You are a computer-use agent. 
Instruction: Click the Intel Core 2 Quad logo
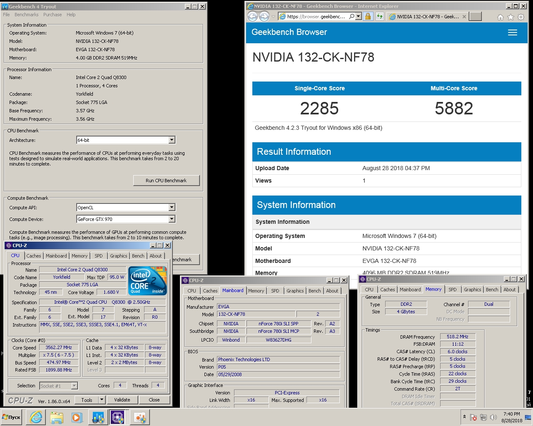click(x=148, y=280)
